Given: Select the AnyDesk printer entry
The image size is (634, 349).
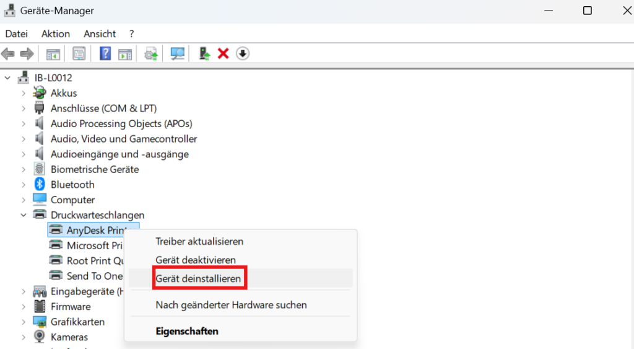Looking at the screenshot, I should pyautogui.click(x=93, y=230).
